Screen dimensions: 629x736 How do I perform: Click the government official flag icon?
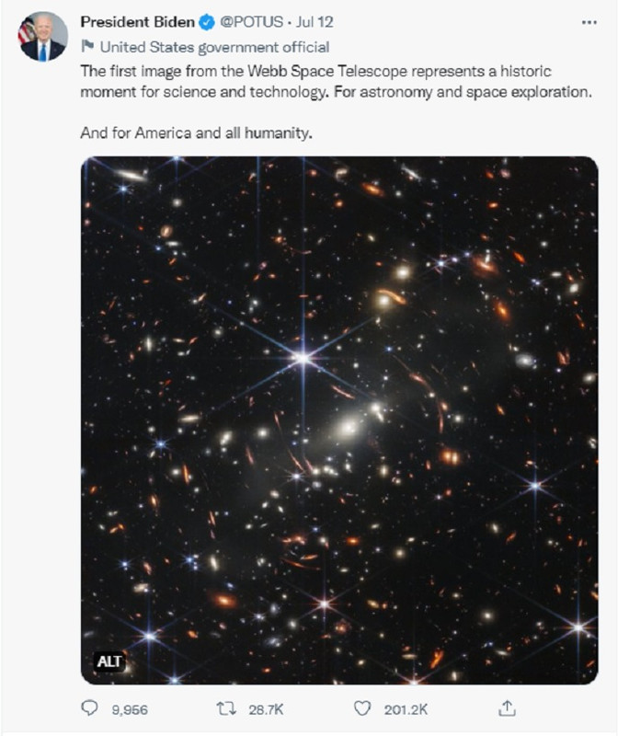coord(87,46)
